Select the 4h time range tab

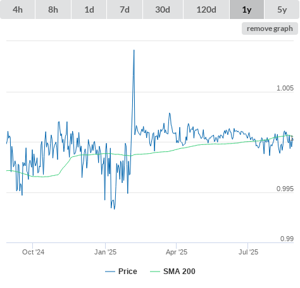[18, 9]
